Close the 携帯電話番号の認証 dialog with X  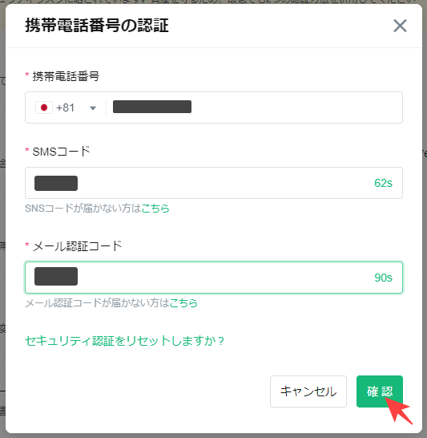[x=400, y=26]
